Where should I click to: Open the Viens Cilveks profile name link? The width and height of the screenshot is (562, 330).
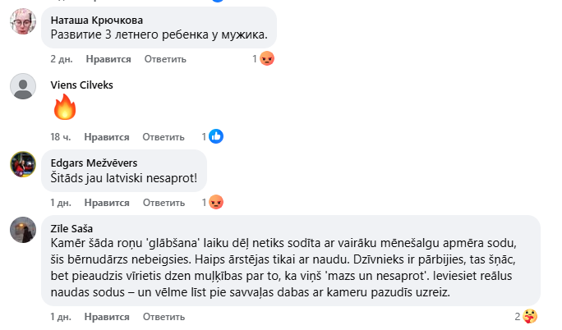pos(81,85)
